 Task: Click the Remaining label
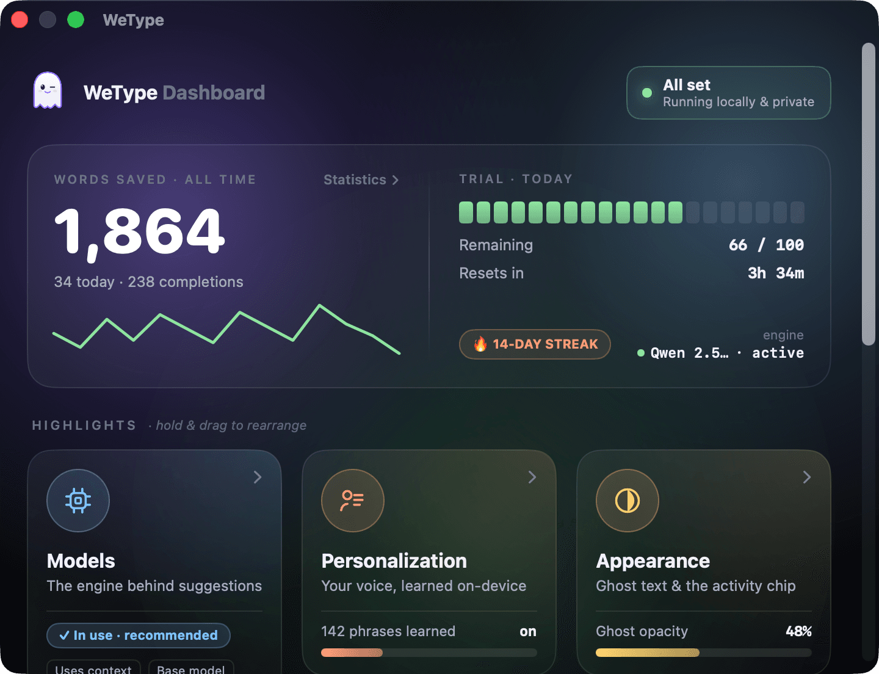[x=496, y=245]
